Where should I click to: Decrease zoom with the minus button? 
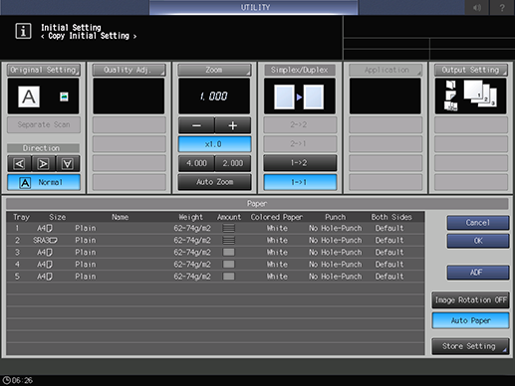(x=196, y=125)
